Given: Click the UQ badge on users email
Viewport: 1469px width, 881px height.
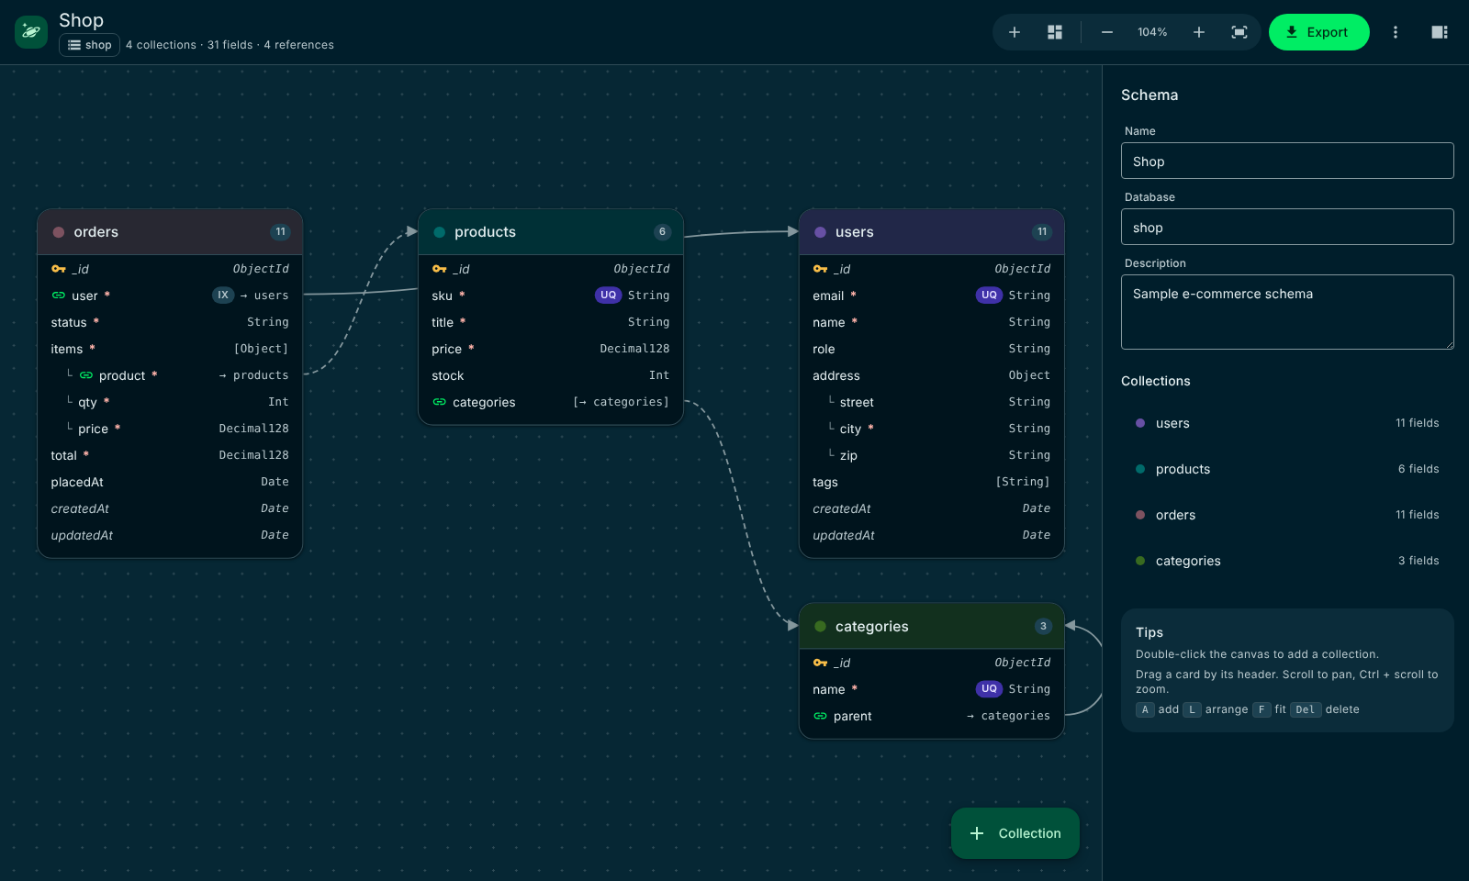Looking at the screenshot, I should pyautogui.click(x=989, y=296).
